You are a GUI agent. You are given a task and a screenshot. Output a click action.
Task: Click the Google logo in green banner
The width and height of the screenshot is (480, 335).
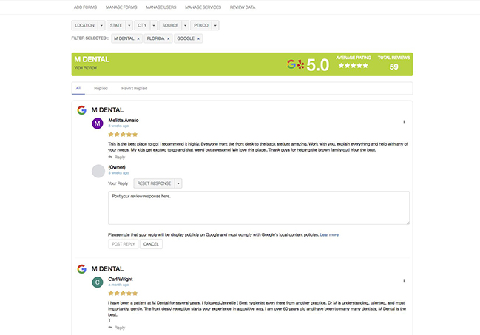291,64
